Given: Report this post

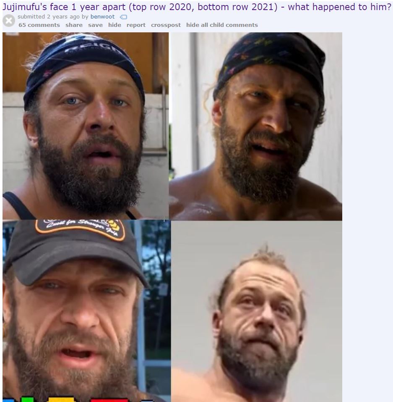Looking at the screenshot, I should (x=136, y=25).
